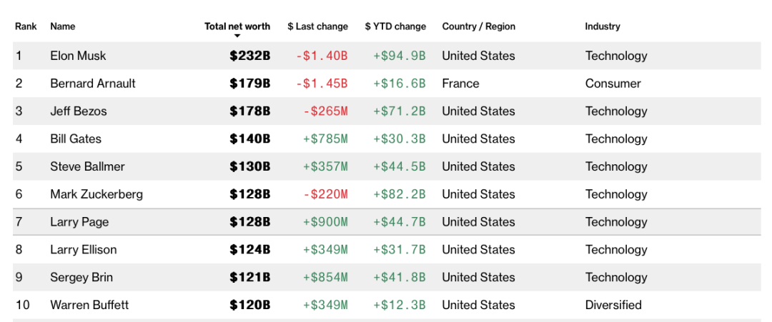Open Bernard Arnault's profile

point(93,84)
